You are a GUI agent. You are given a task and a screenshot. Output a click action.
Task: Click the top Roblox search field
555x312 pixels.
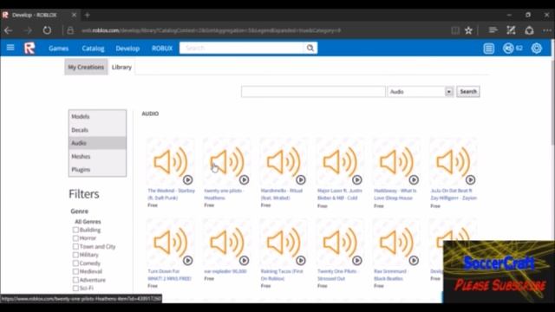(241, 48)
